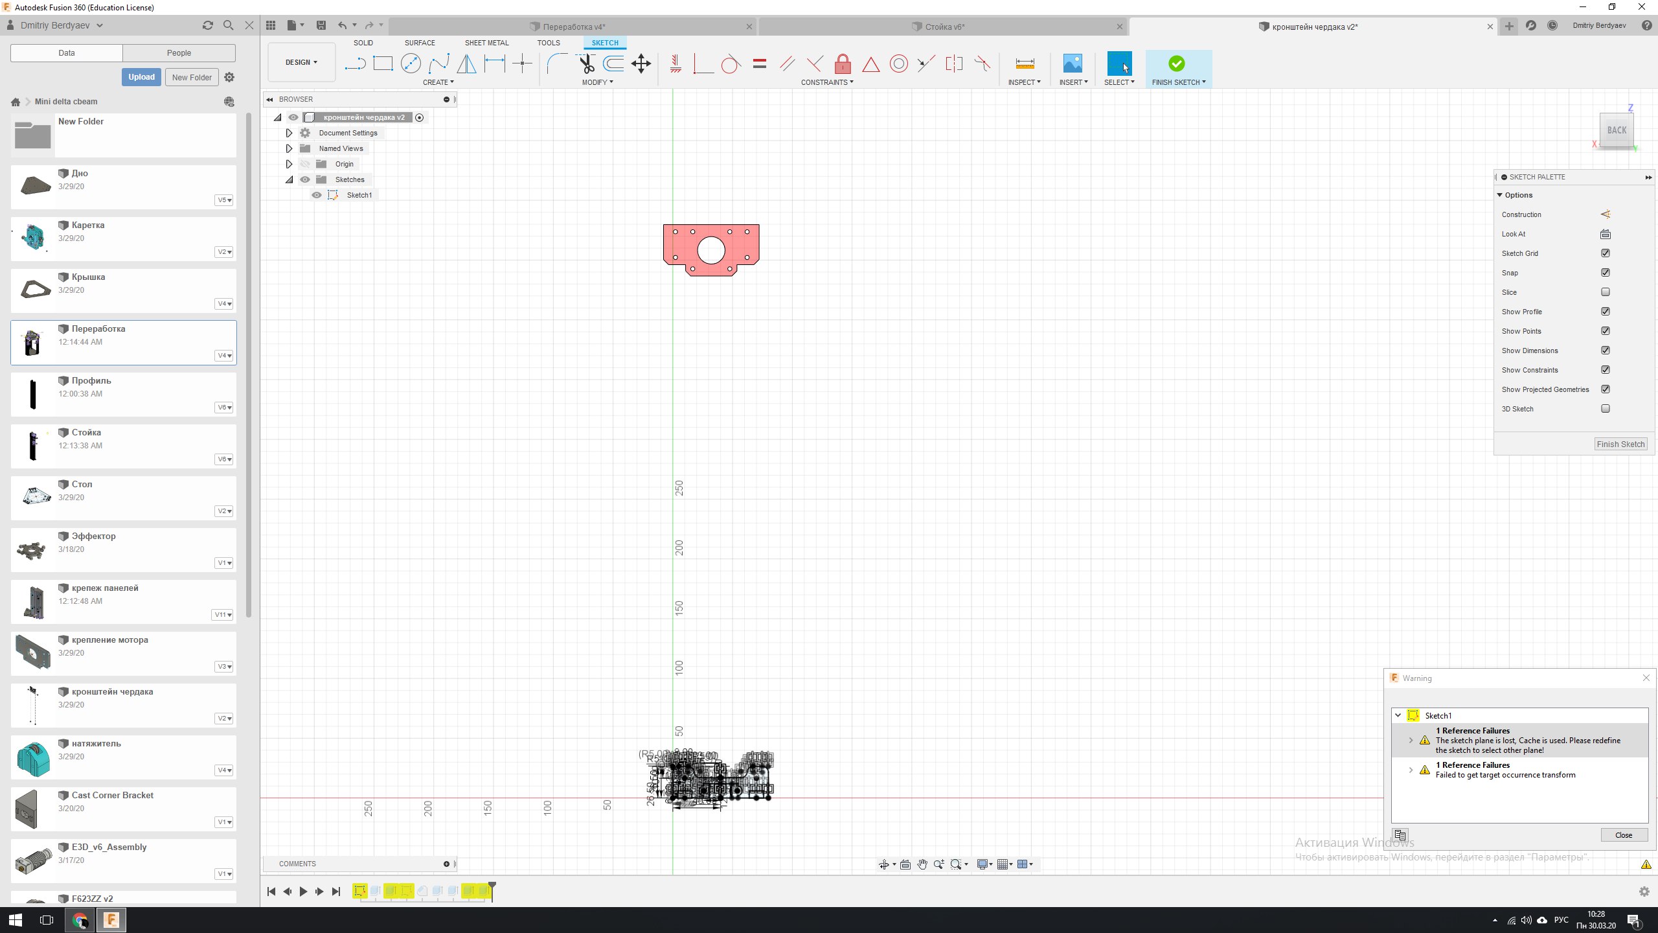Click the Fillet tool icon
1658x933 pixels.
556,63
